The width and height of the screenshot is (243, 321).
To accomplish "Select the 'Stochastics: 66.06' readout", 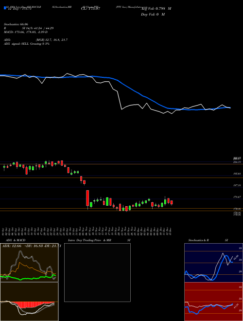I will (16, 24).
